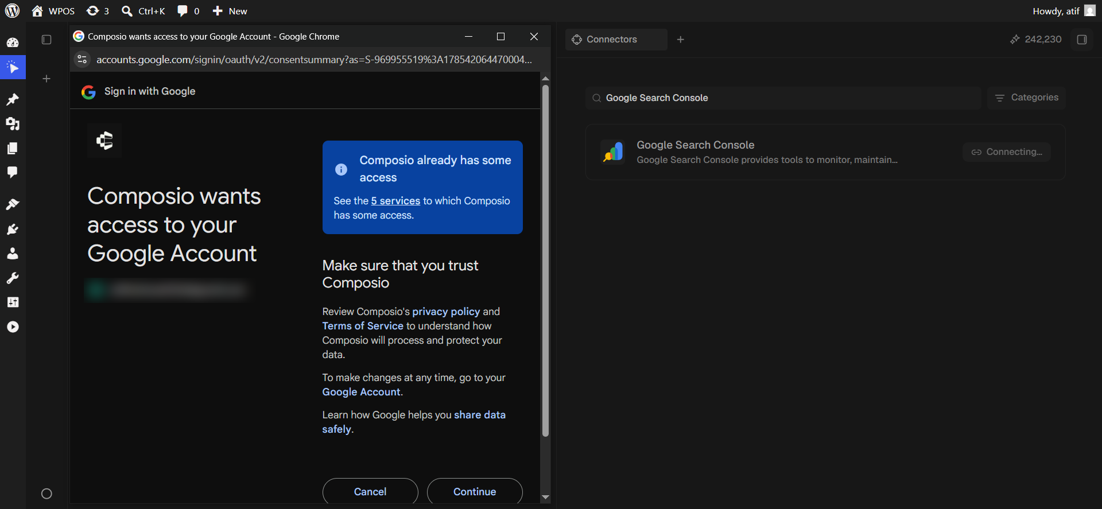Open Ctrl+K search command

point(143,11)
